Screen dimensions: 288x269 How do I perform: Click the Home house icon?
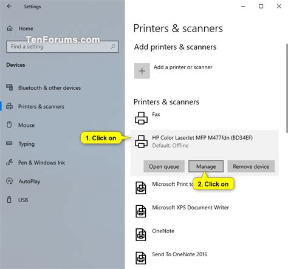(x=10, y=29)
